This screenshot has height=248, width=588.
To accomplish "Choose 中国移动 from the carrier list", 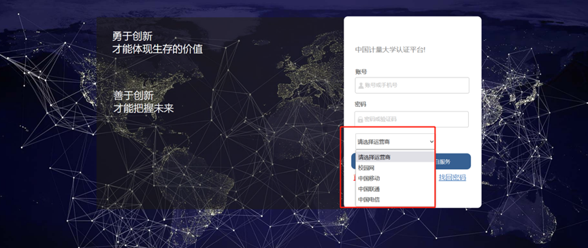I will point(395,178).
